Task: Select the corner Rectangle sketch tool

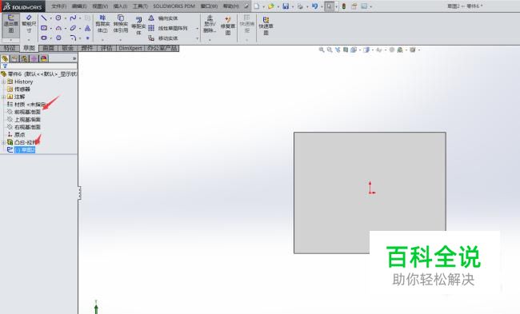Action: (x=44, y=28)
